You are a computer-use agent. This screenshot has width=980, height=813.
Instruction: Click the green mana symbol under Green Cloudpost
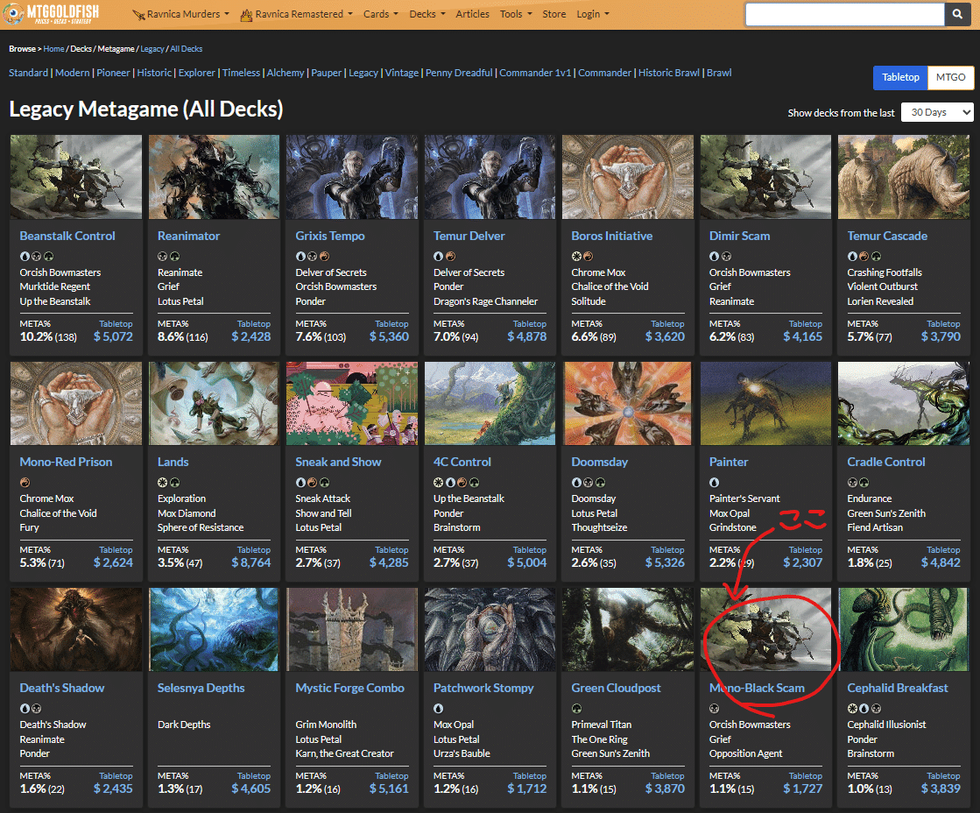click(576, 709)
